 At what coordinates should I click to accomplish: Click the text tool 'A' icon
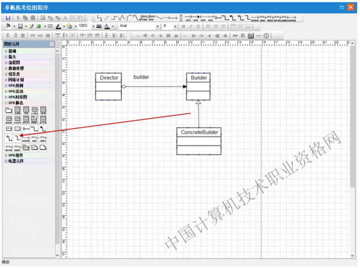coord(65,18)
